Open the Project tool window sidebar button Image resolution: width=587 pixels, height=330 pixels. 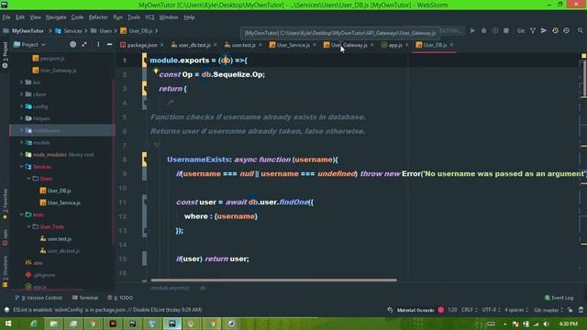coord(5,54)
